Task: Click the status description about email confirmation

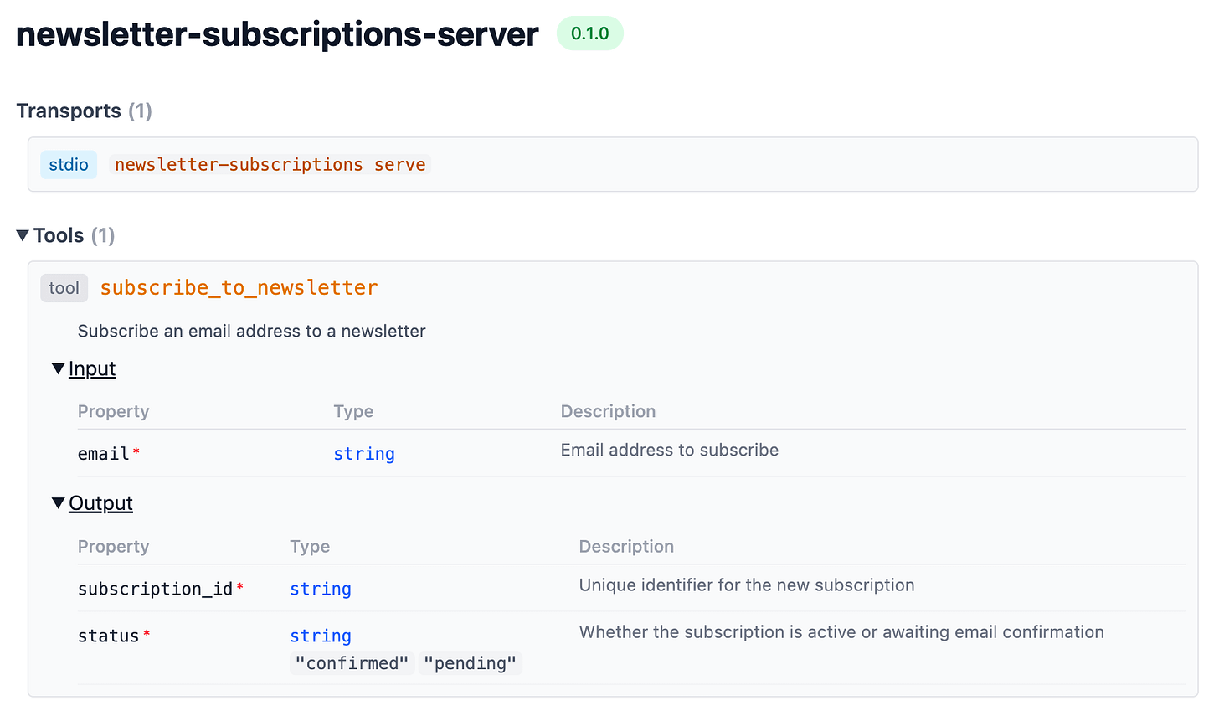Action: 841,632
